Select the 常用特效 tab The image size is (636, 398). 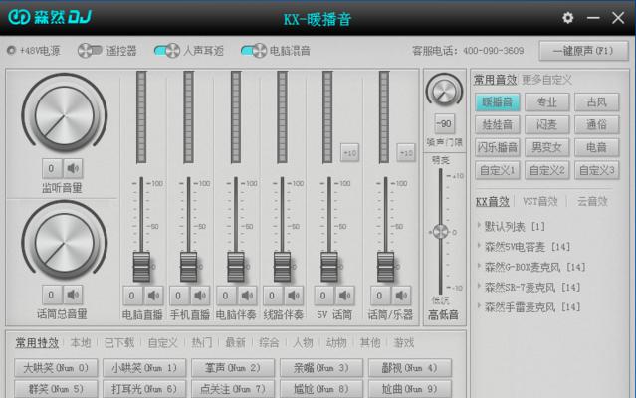point(37,343)
